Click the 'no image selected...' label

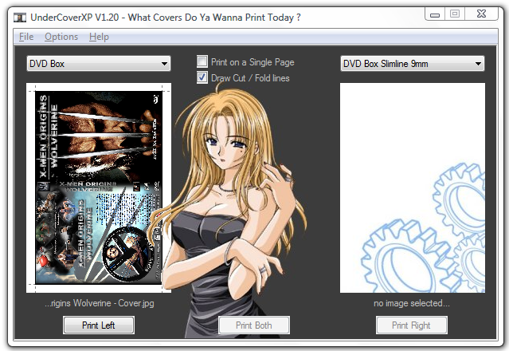(412, 303)
